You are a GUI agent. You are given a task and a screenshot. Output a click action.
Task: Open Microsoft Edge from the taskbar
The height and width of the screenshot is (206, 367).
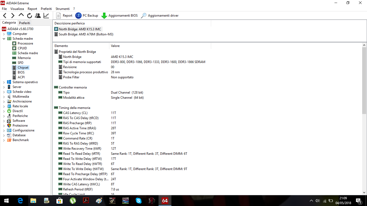point(20,200)
